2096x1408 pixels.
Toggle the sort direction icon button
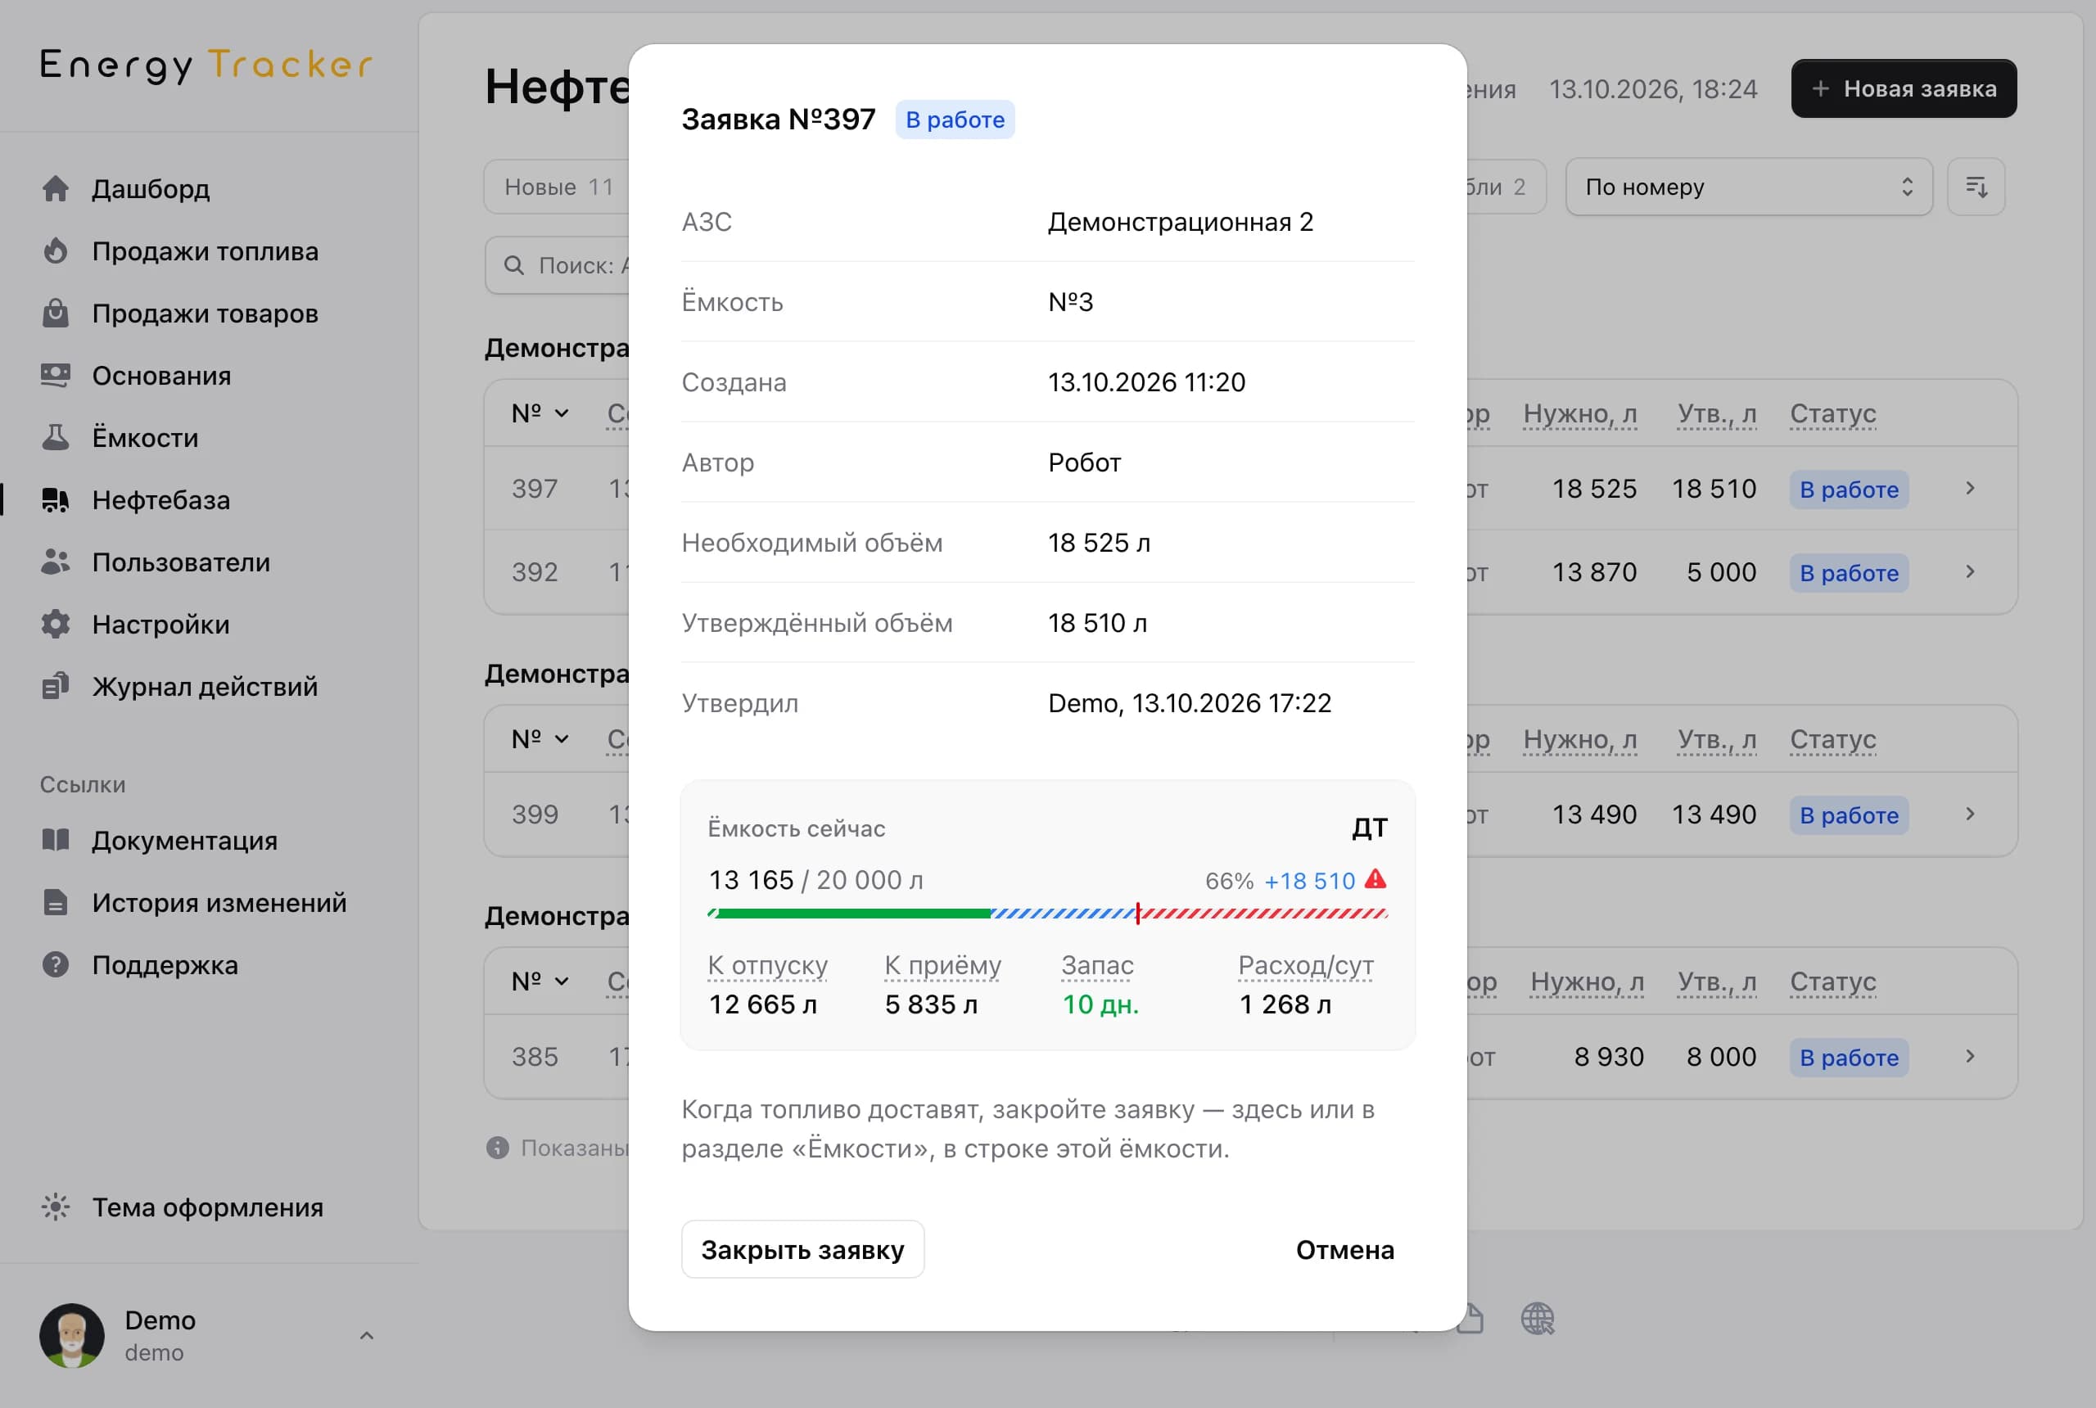[1976, 187]
